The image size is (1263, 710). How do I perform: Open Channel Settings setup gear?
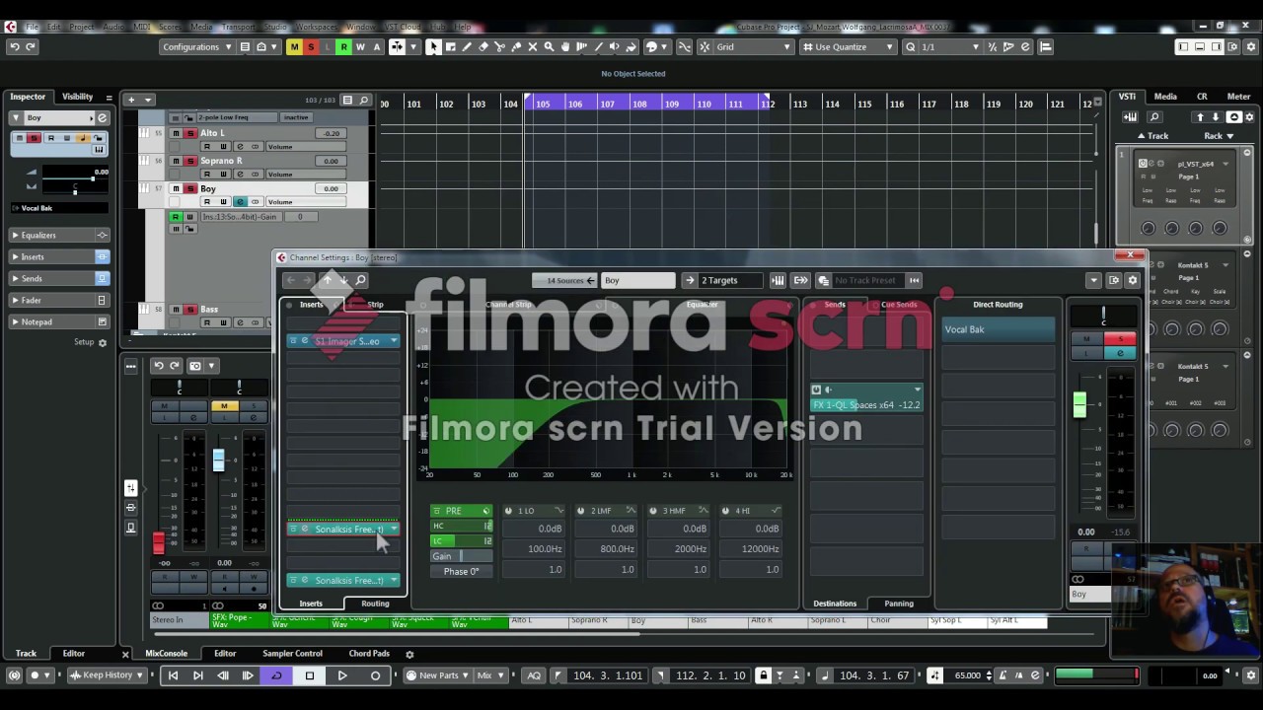[x=1132, y=280]
